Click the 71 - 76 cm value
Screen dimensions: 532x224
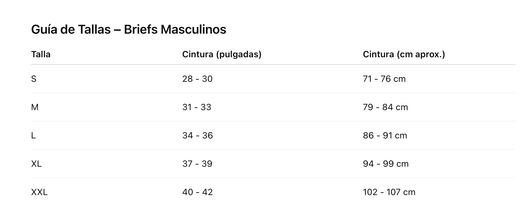tap(384, 79)
